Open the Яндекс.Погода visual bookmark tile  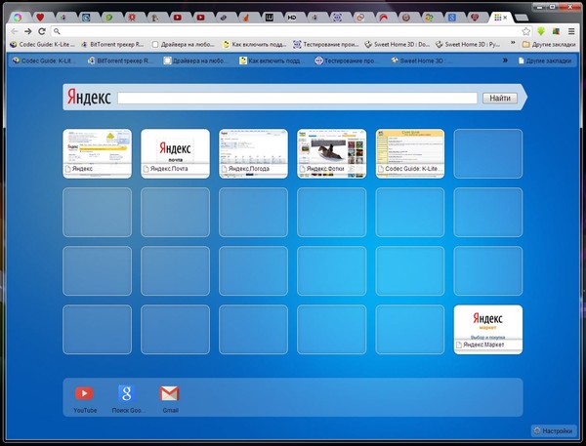[x=253, y=153]
